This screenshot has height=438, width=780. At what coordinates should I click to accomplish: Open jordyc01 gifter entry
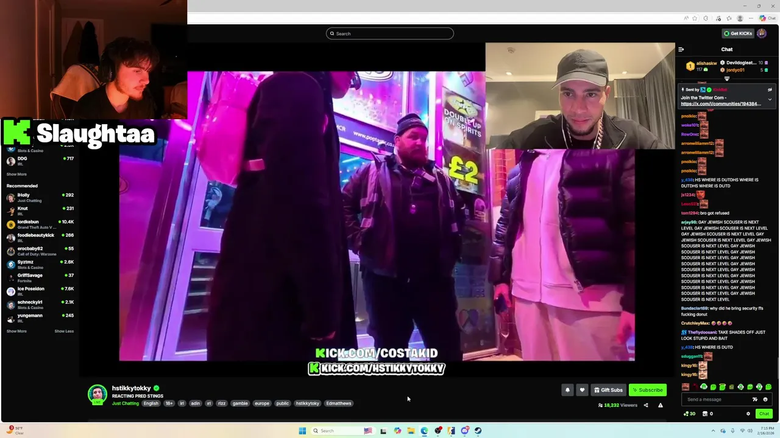[743, 70]
